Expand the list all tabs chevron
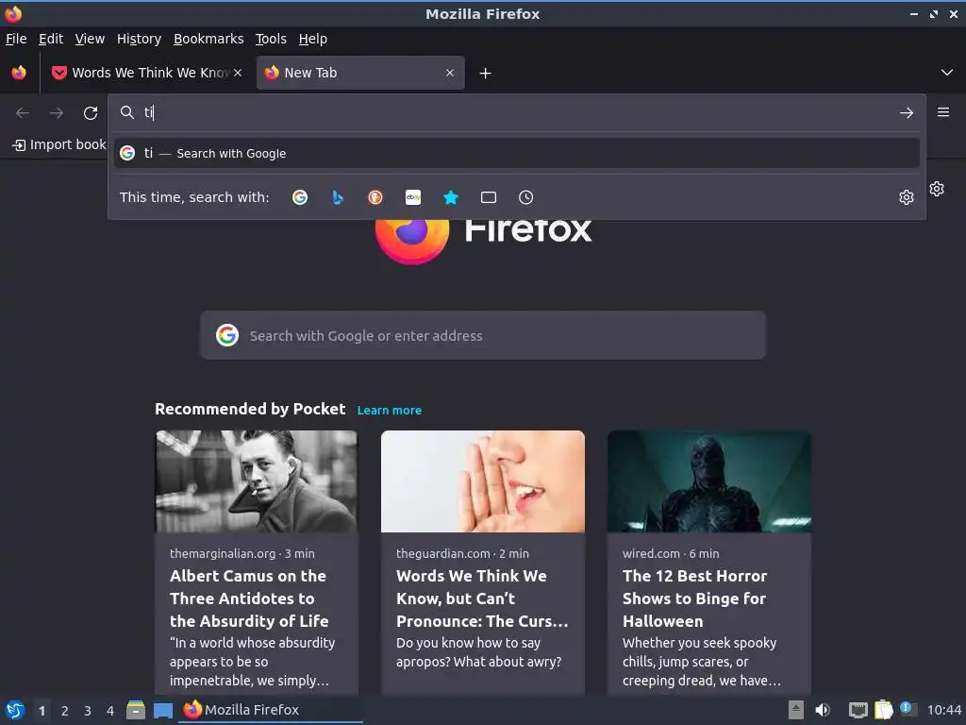 point(947,73)
